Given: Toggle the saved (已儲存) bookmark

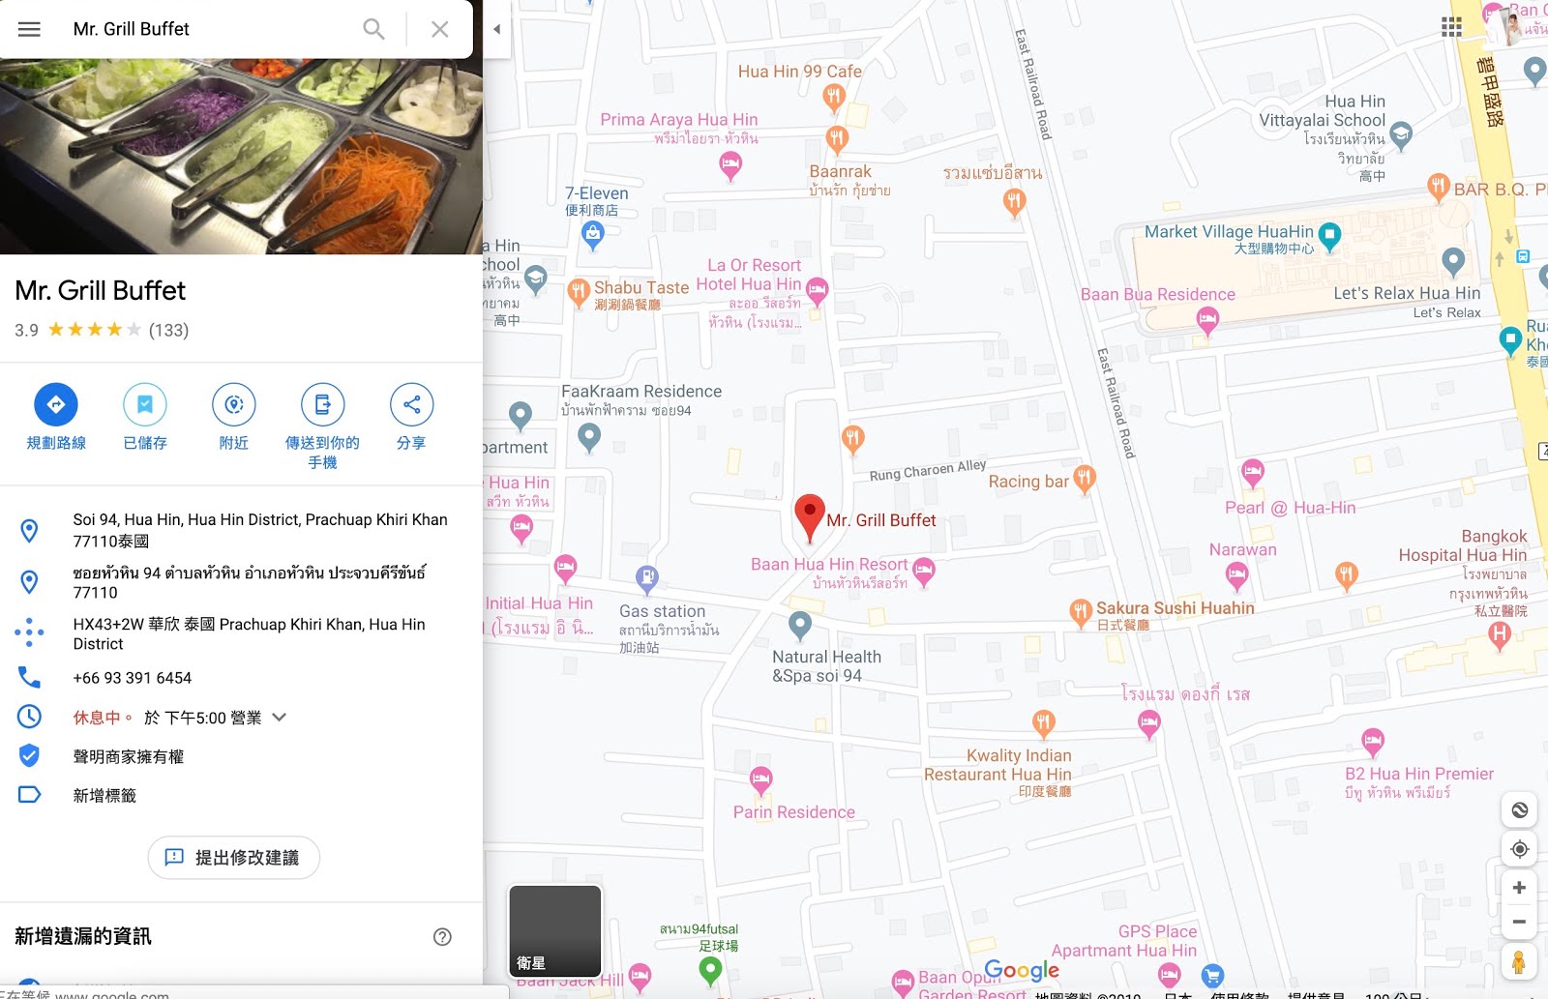Looking at the screenshot, I should (145, 404).
